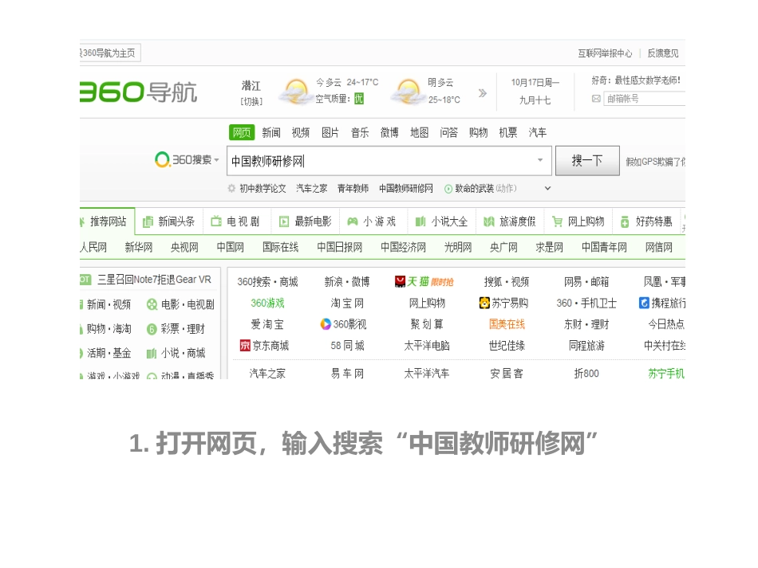Viewport: 758px width, 568px height.
Task: Open the 太平洋电脑 link
Action: coord(427,346)
